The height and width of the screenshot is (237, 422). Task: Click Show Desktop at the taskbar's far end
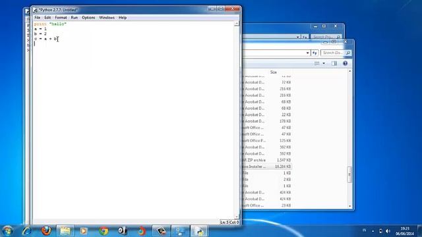pos(419,231)
